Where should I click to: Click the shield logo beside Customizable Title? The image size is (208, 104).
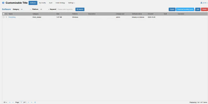(3, 3)
